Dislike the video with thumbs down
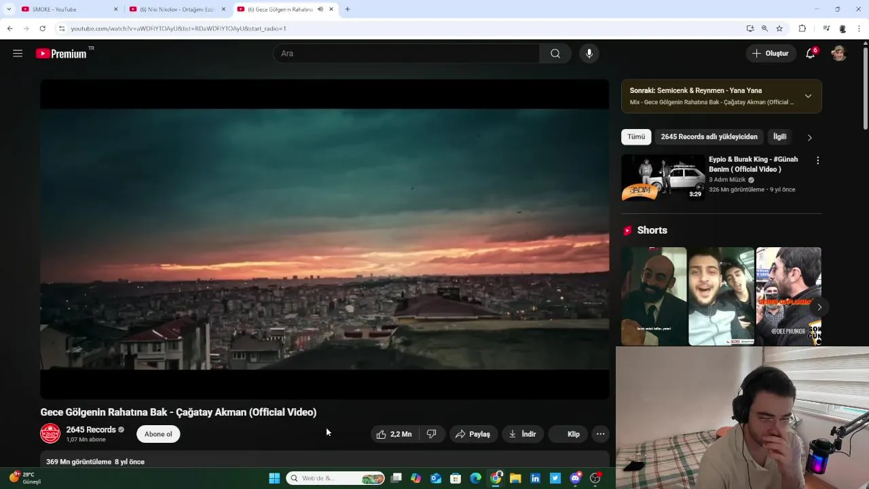The height and width of the screenshot is (489, 869). [x=431, y=434]
